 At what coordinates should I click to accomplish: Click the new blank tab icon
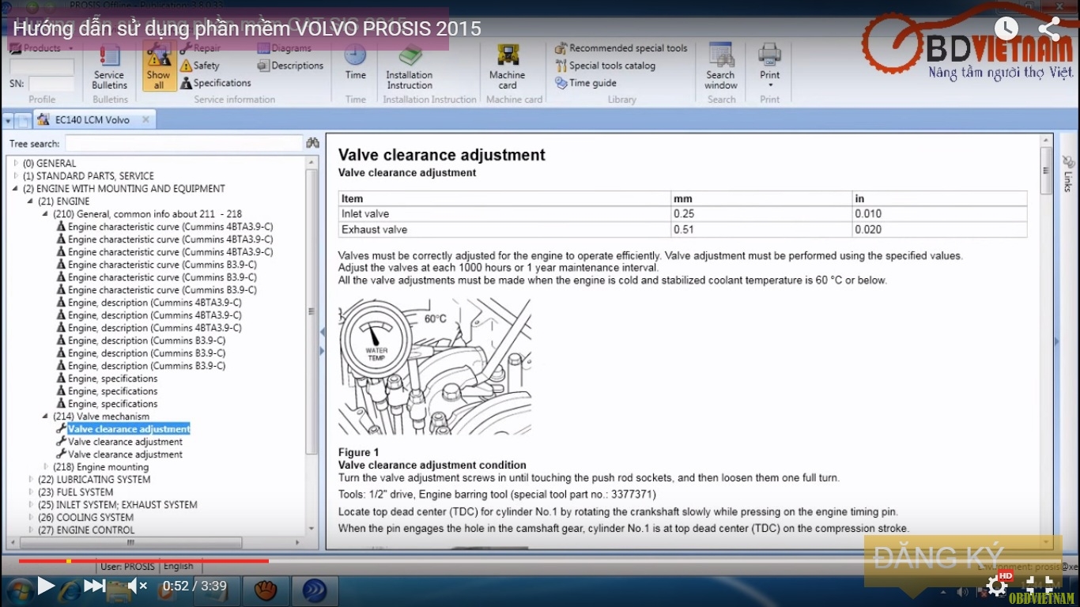[24, 121]
